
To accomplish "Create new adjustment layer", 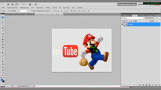I will pyautogui.click(x=150, y=85).
